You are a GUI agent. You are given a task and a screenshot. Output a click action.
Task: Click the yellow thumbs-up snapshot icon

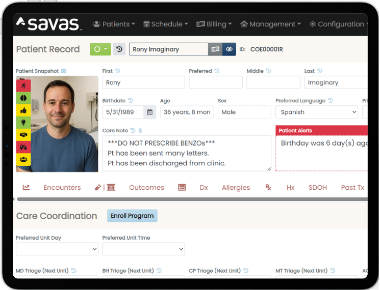tap(23, 110)
